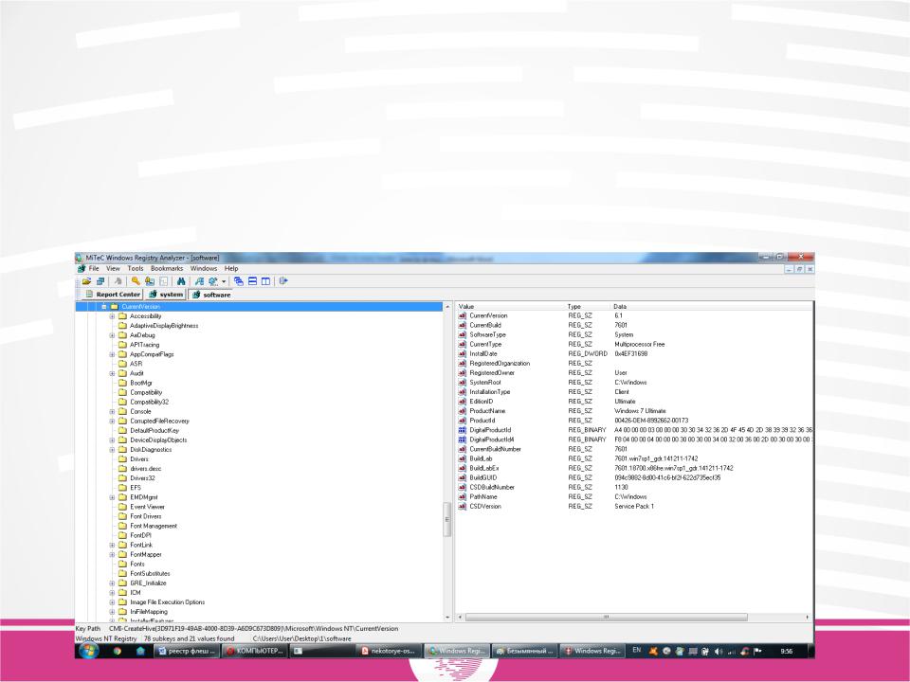
Task: Open the Windows Start orb
Action: point(89,651)
